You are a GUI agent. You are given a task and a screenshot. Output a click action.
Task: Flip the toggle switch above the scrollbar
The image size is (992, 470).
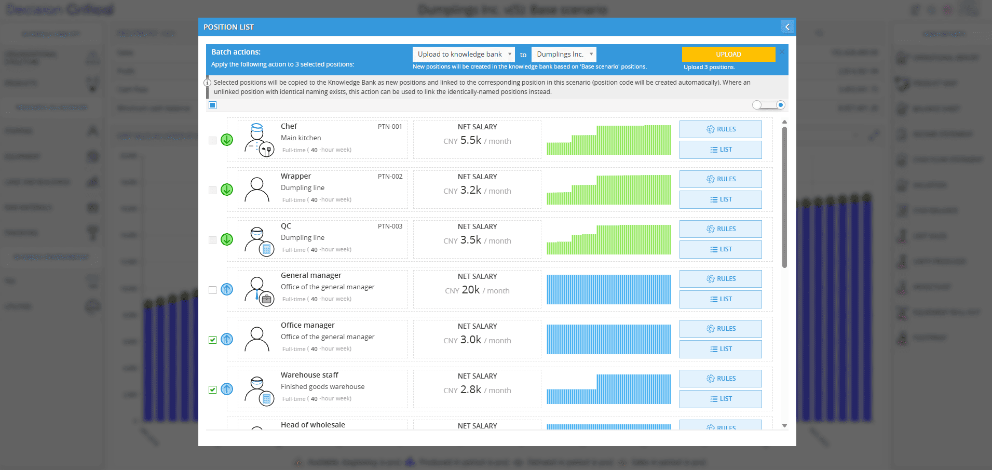(768, 105)
